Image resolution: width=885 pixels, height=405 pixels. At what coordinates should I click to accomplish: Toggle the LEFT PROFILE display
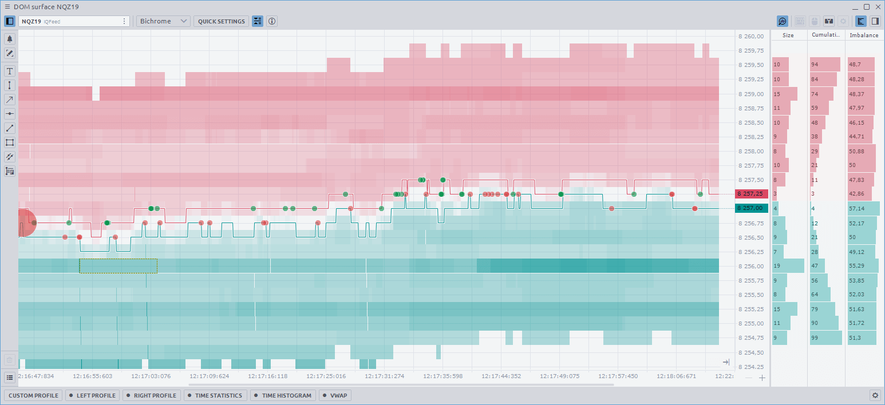[92, 395]
